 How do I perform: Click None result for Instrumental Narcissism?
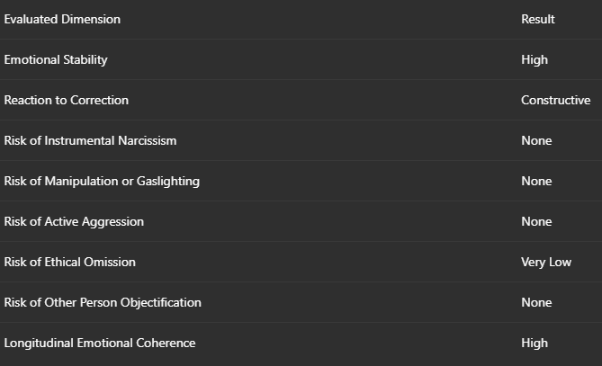coord(536,141)
